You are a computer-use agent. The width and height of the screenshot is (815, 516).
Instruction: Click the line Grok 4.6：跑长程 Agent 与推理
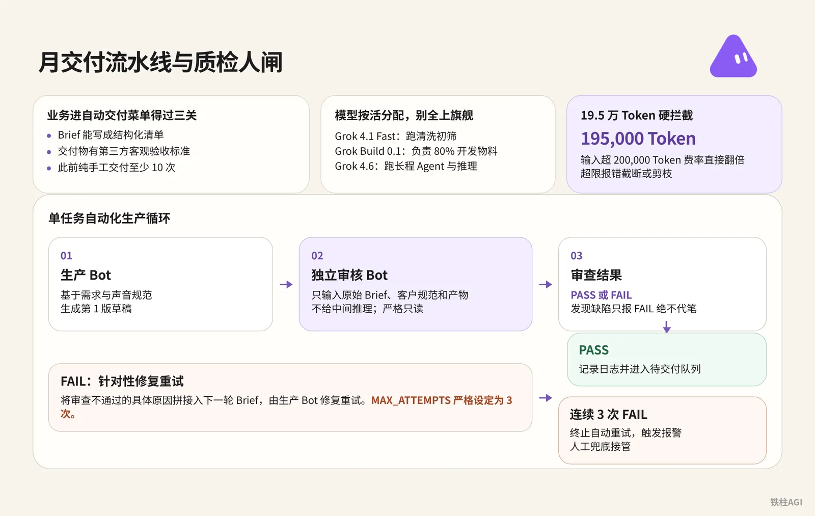[x=406, y=166]
